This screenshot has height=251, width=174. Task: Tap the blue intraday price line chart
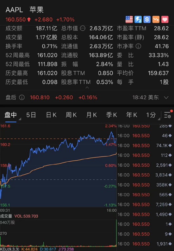pyautogui.click(x=58, y=165)
